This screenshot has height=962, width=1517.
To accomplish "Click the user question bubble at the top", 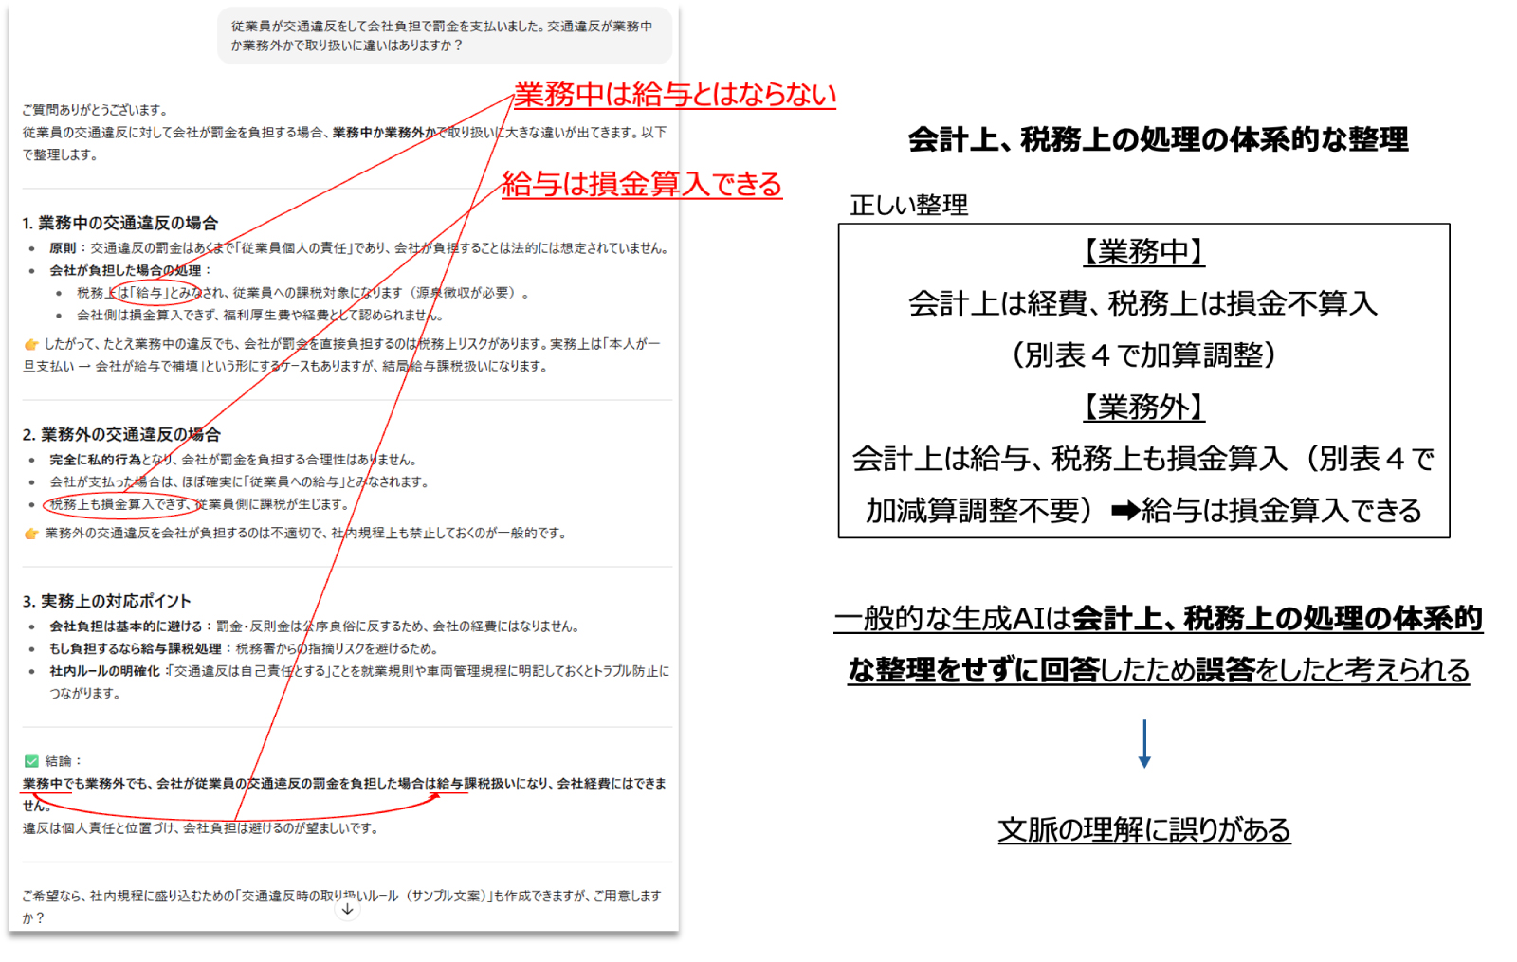I will (x=446, y=35).
